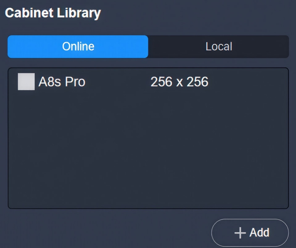This screenshot has height=248, width=296.
Task: Click the plus icon on Add button
Action: click(x=240, y=233)
